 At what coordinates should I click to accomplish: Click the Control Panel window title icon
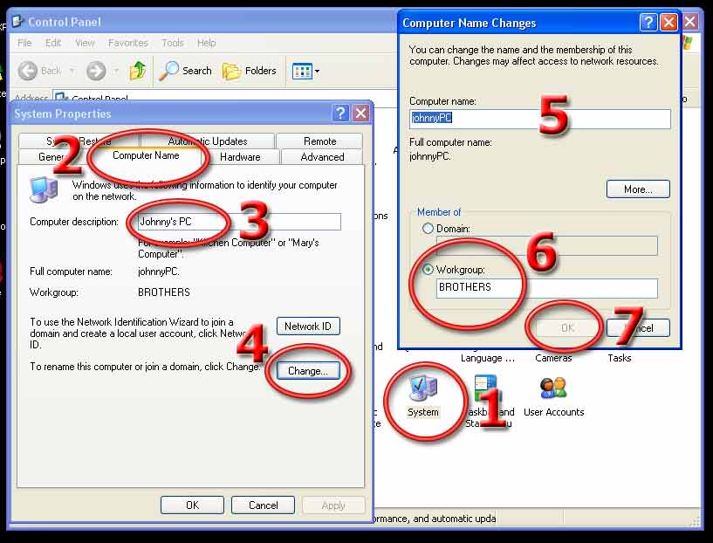point(17,21)
